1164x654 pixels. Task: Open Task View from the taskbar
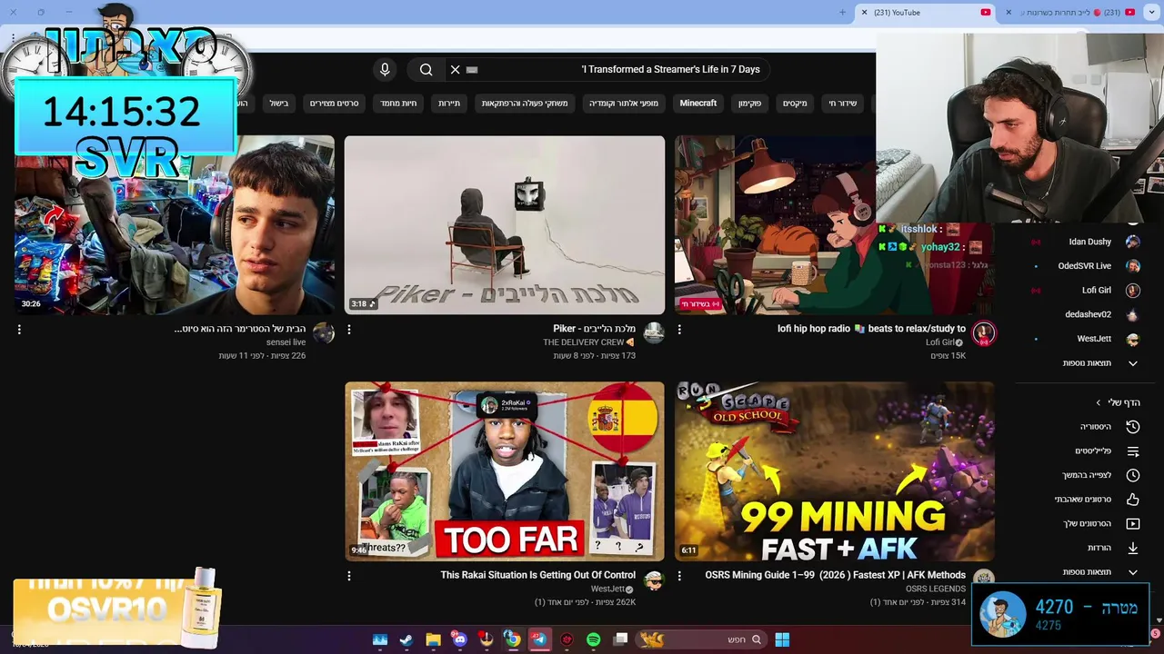[620, 639]
